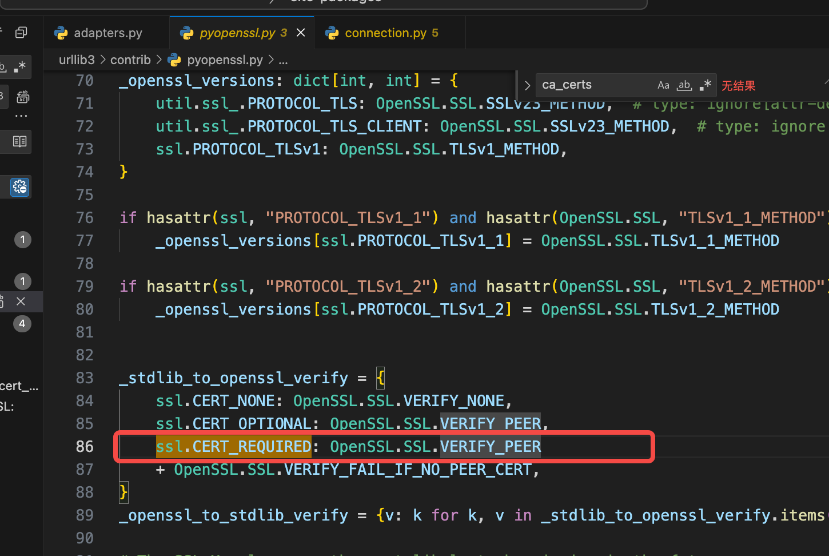Click line number 70 in the gutter

point(85,80)
